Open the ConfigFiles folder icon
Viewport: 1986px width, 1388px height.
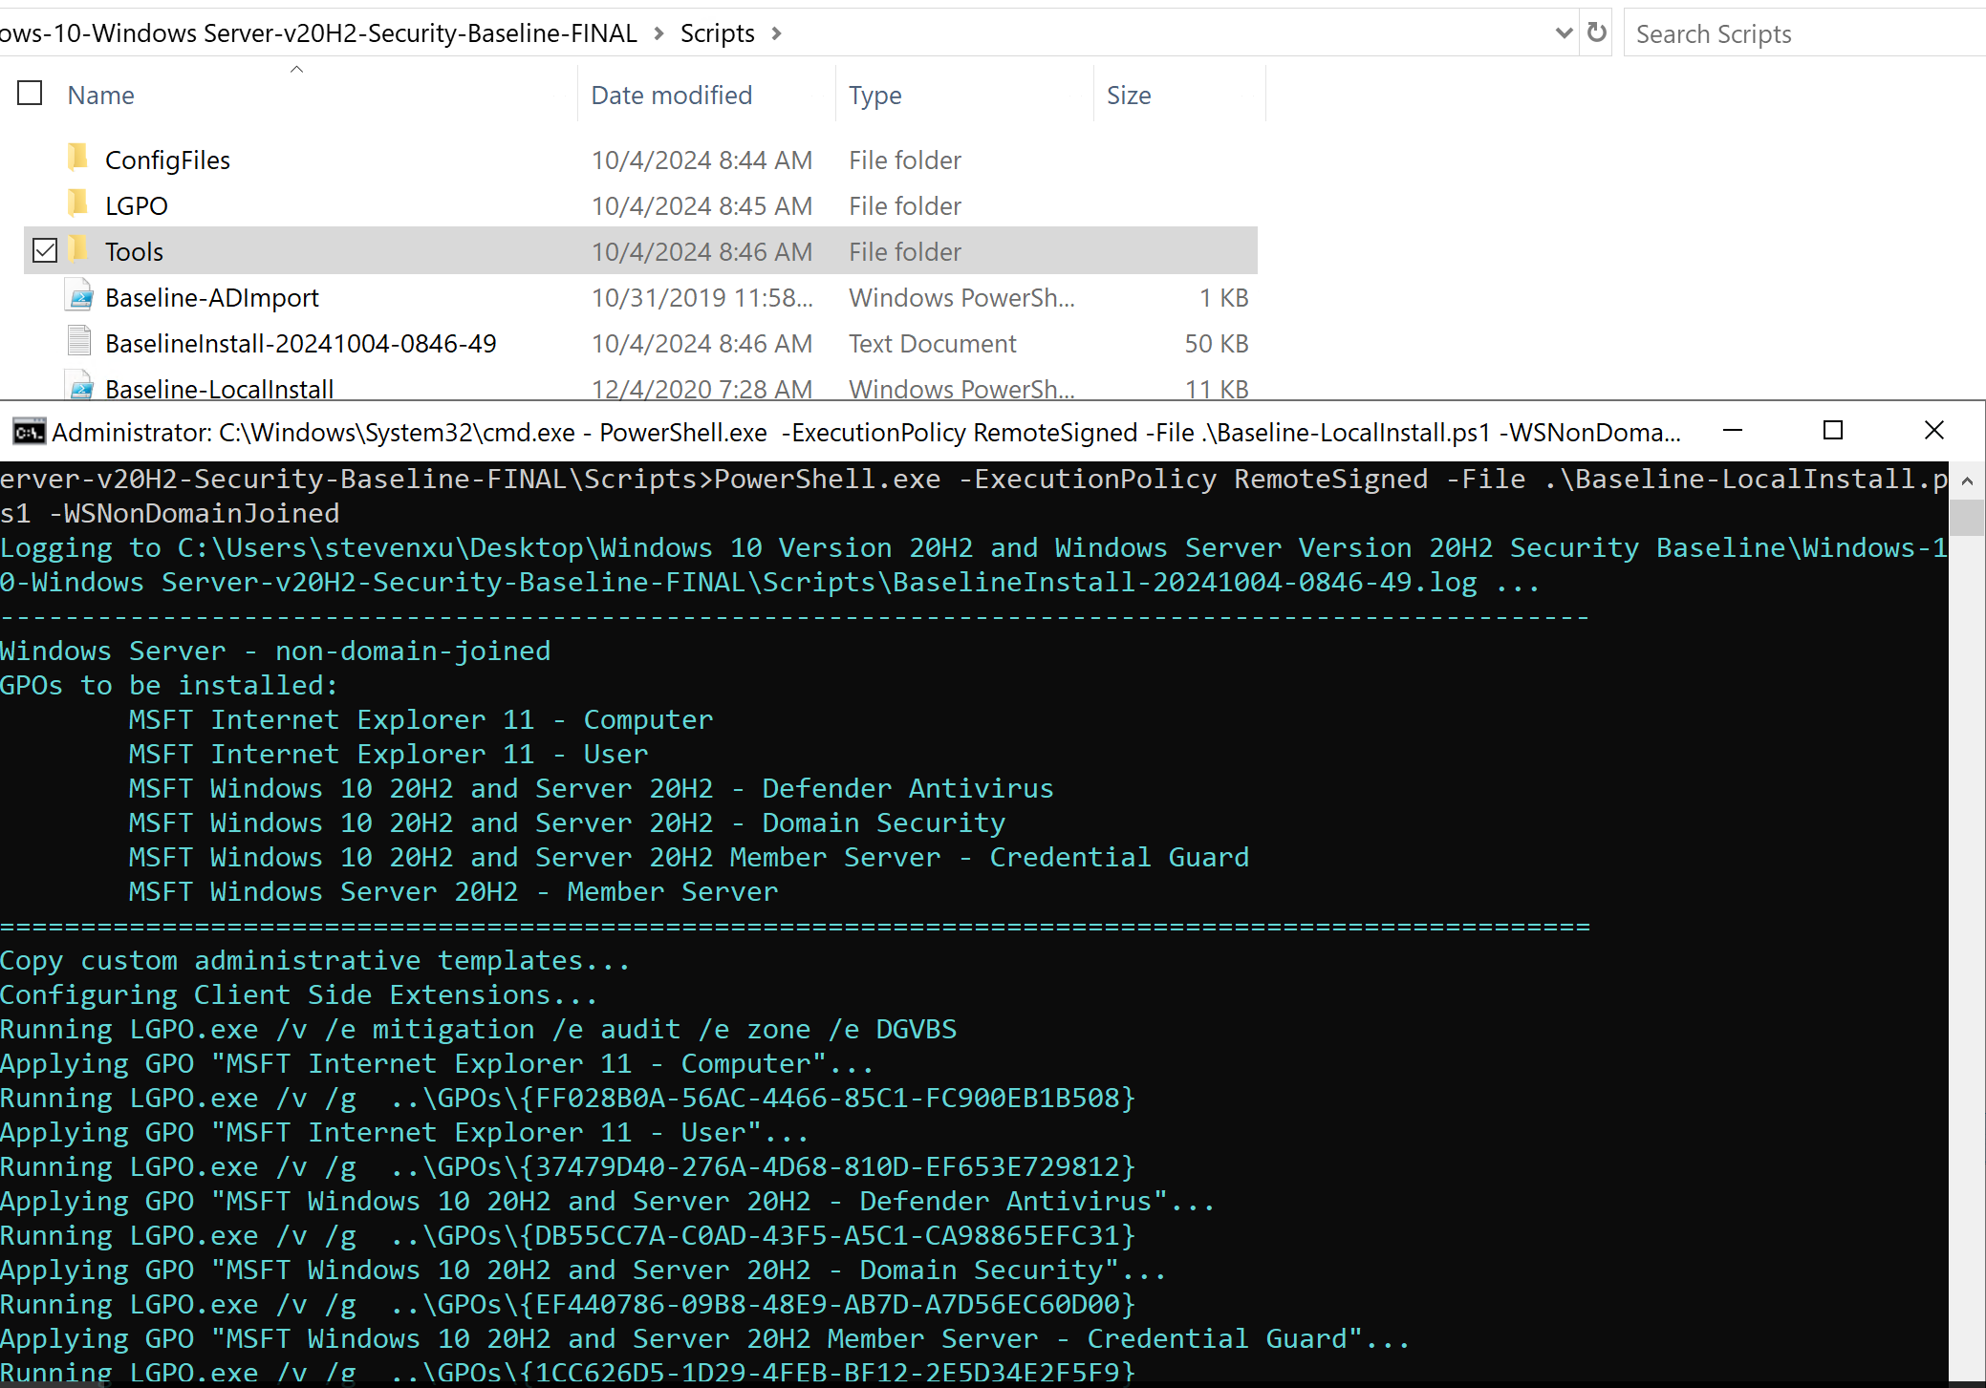tap(79, 158)
